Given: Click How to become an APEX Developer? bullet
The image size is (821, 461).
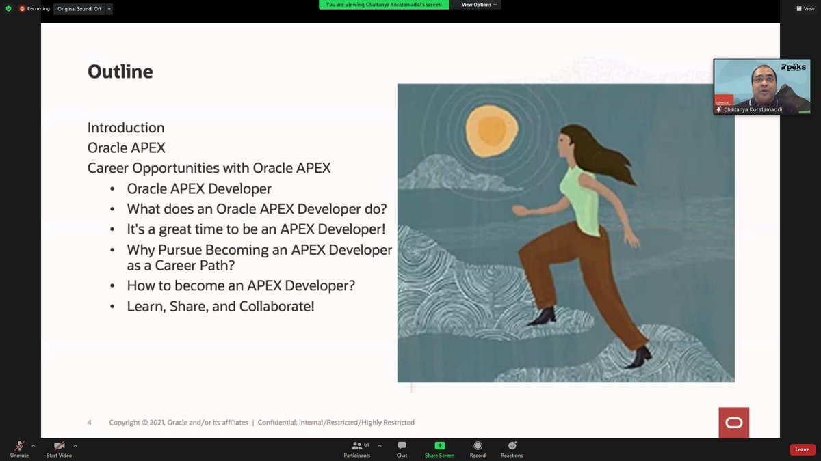Looking at the screenshot, I should point(241,285).
